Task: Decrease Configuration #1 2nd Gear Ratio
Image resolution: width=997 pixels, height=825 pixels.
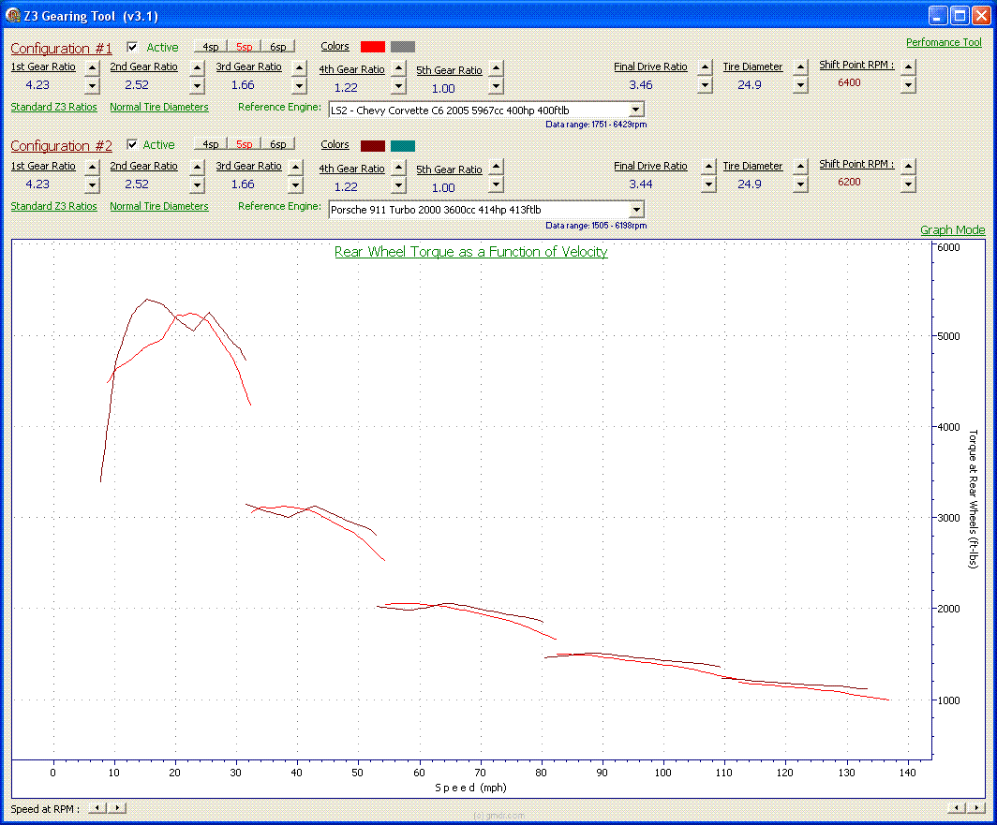Action: coord(197,85)
